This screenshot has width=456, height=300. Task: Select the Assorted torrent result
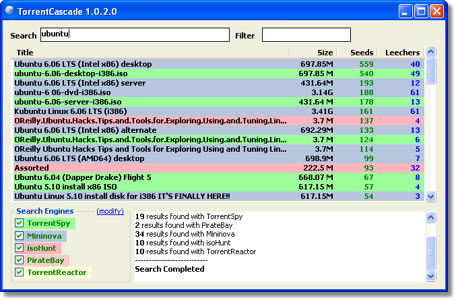pyautogui.click(x=219, y=168)
